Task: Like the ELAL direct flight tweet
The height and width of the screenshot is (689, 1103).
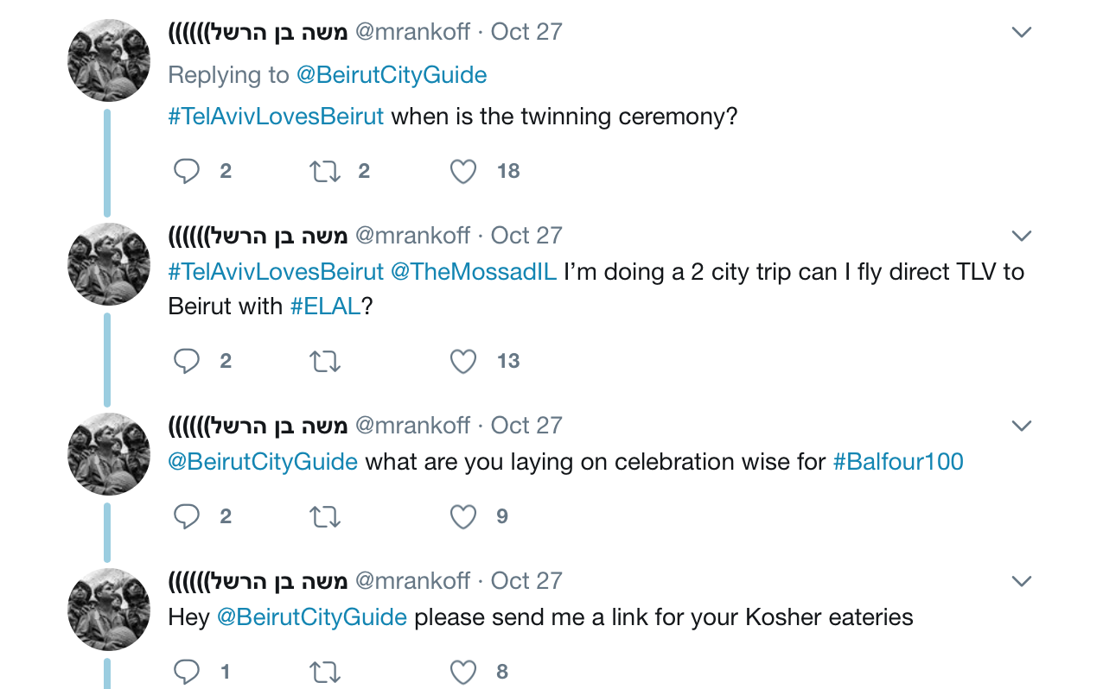Action: point(463,361)
